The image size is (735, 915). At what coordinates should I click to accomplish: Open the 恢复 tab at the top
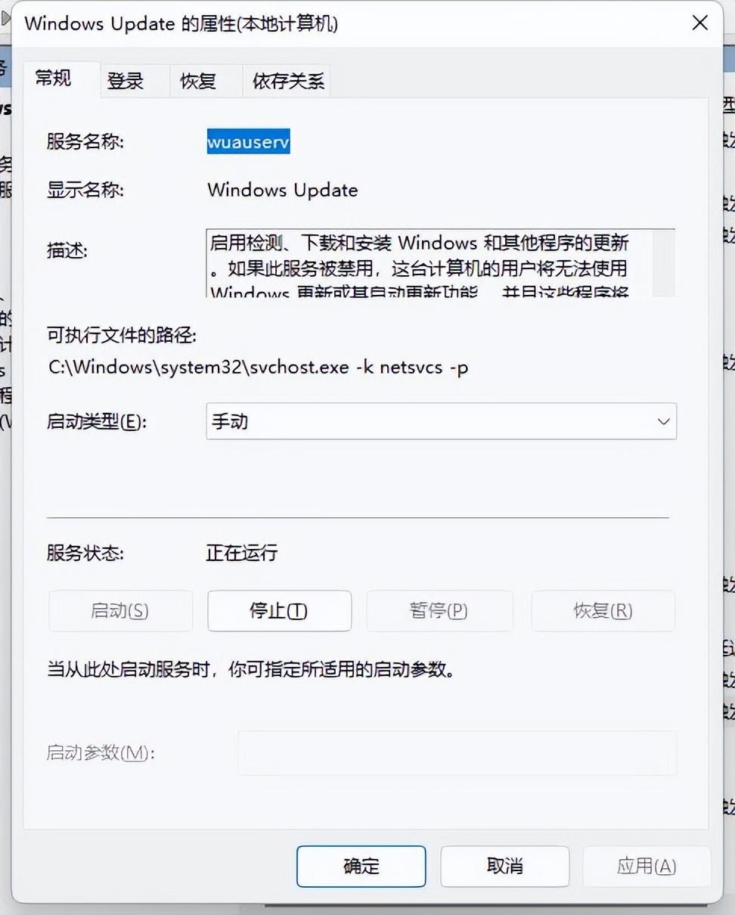198,81
